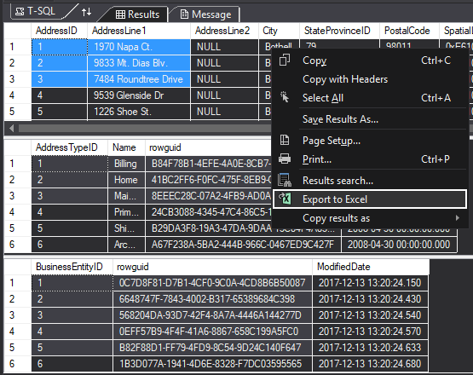Select rowguid cell B82F88D1-FF79-4FD9-8C54-9D24C140F647
Screen dimensions: 473x375
pyautogui.click(x=213, y=348)
